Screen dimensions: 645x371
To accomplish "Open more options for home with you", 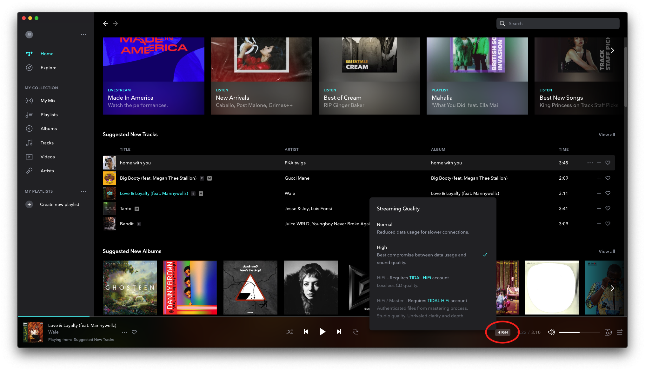I will click(x=590, y=163).
